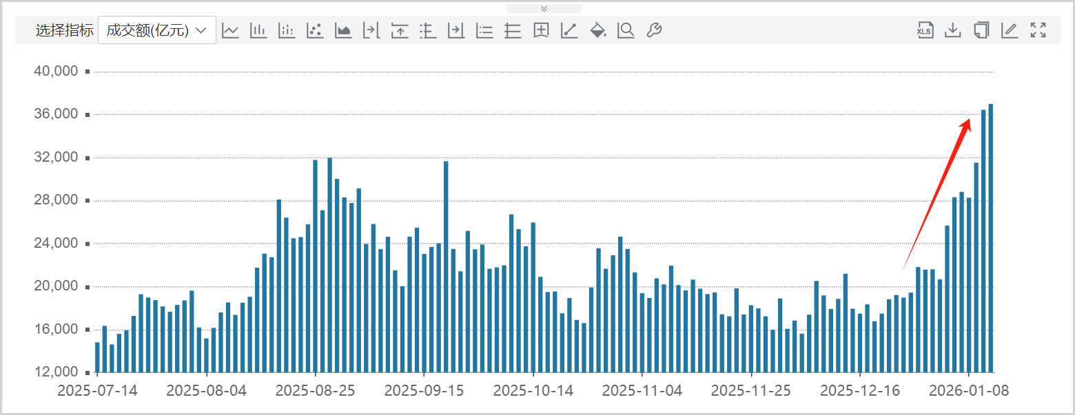Click the list legend layout icon
Image resolution: width=1075 pixels, height=415 pixels.
pyautogui.click(x=484, y=30)
